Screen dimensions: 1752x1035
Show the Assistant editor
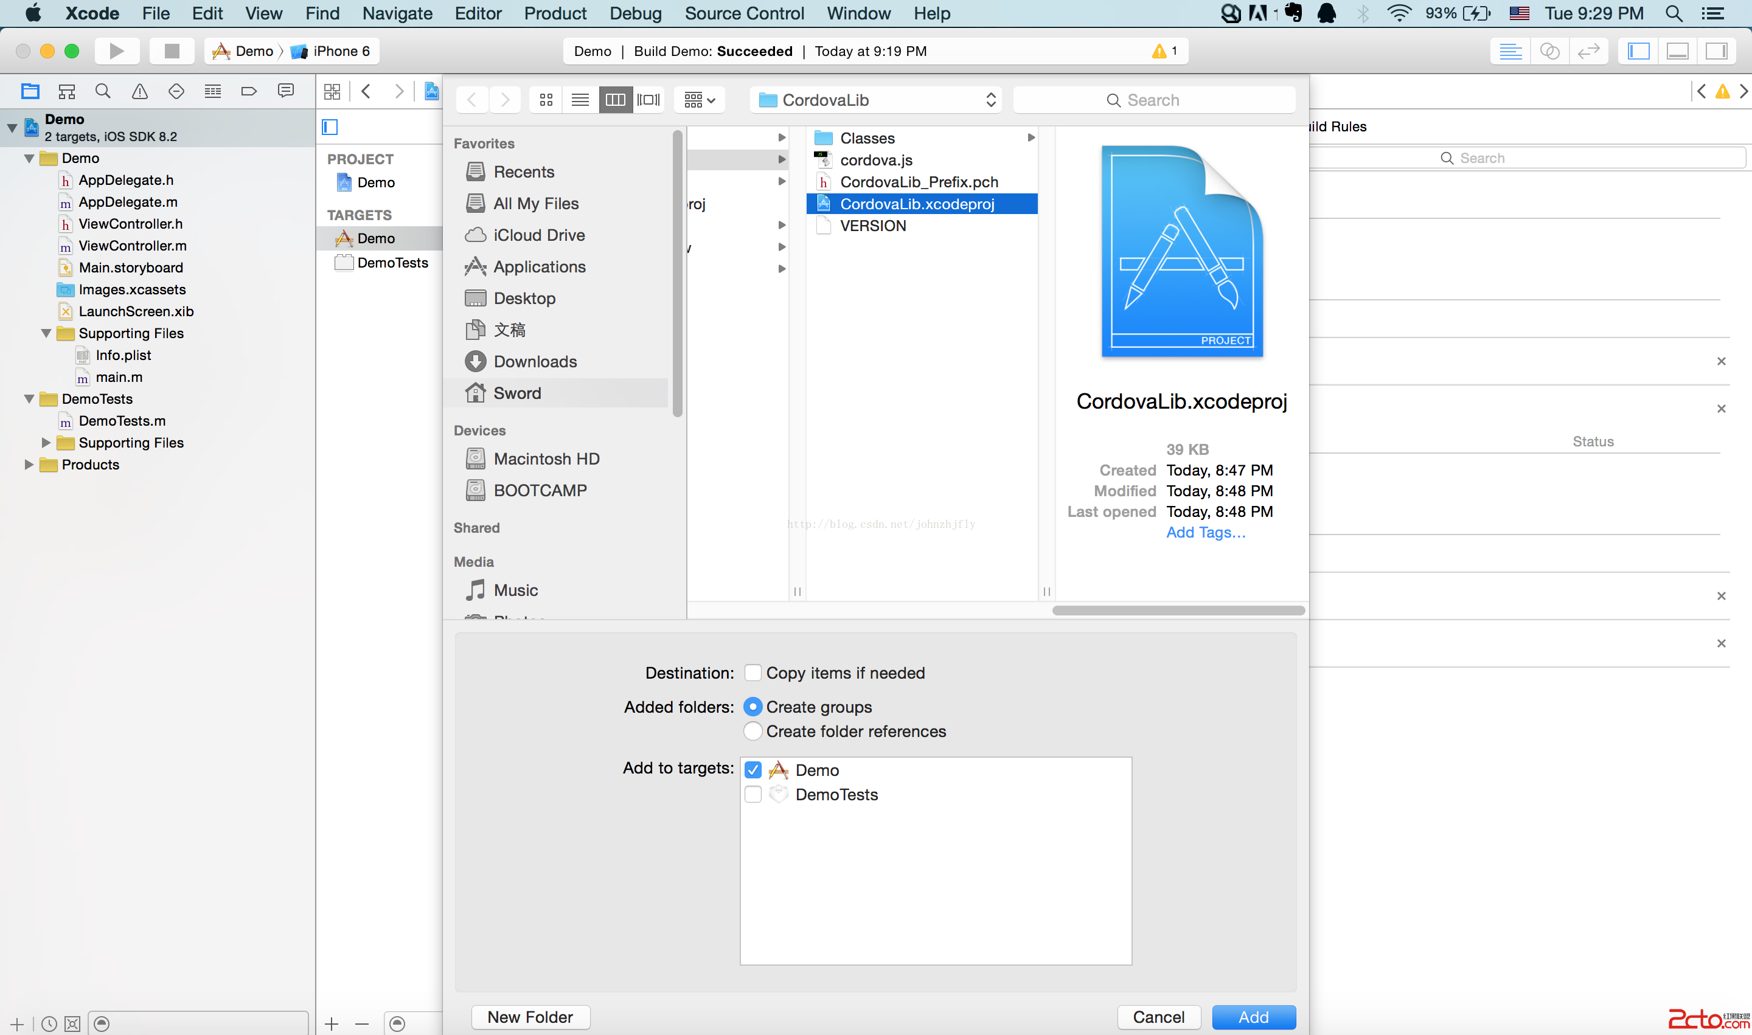tap(1549, 51)
